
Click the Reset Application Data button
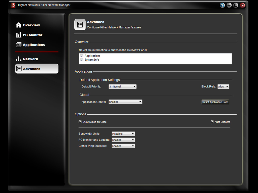[x=215, y=102]
